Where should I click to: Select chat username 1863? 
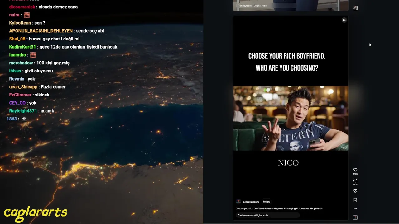pos(12,119)
